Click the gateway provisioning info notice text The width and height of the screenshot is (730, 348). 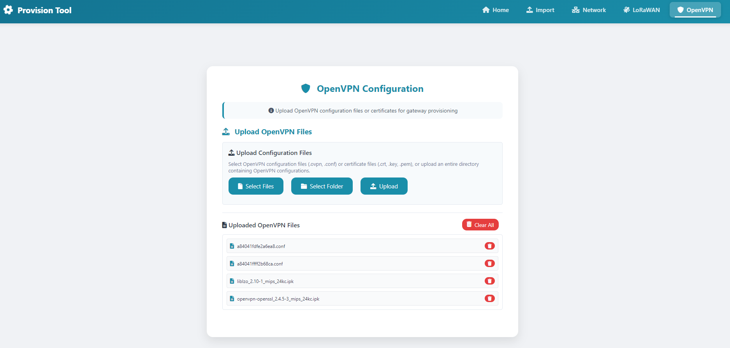366,111
